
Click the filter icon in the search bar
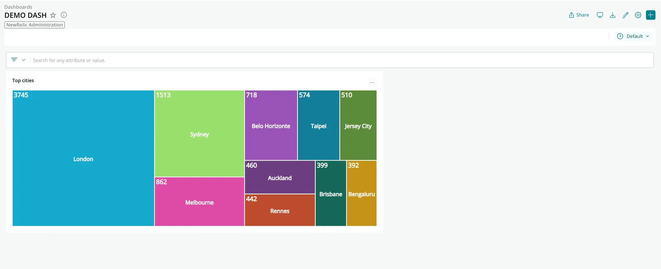(14, 60)
